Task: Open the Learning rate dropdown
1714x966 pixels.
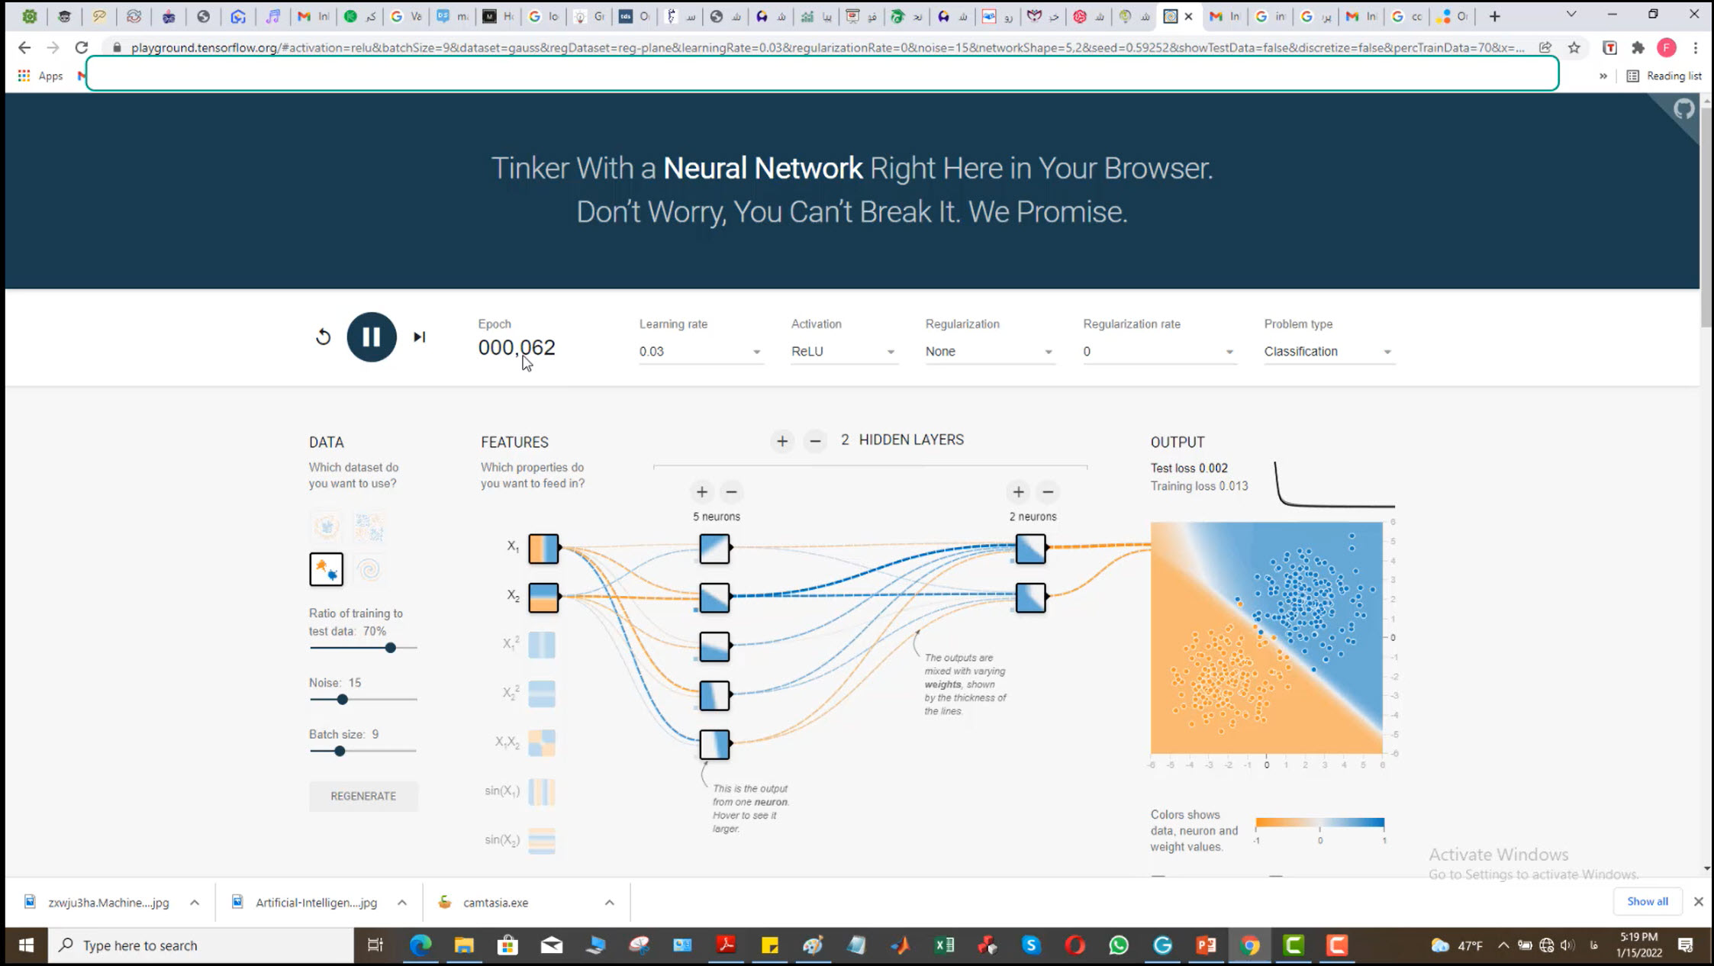Action: (700, 352)
